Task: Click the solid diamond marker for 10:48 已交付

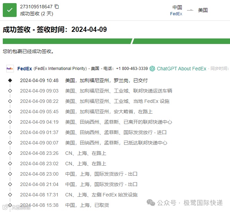Action: click(x=10, y=80)
